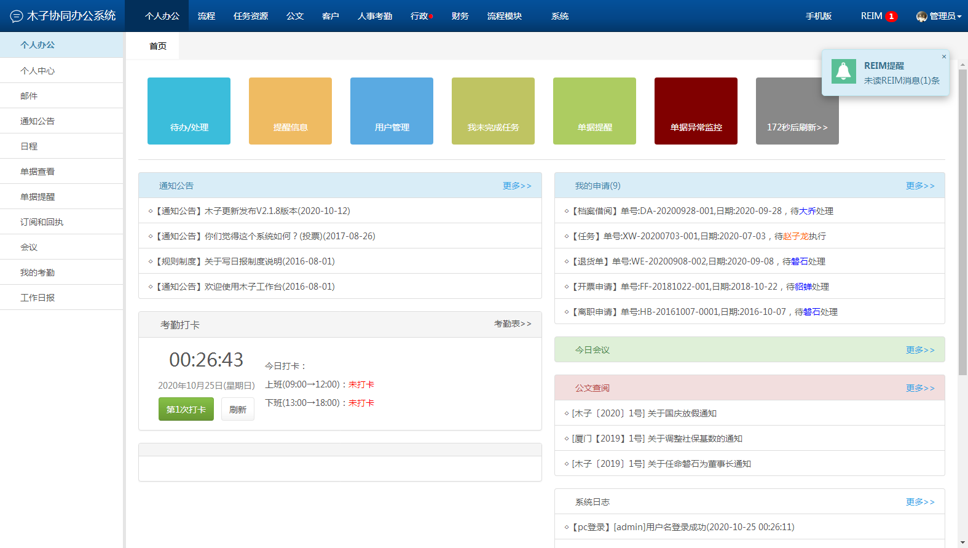Click the 木子协同办公系统 logo icon
The image size is (968, 548).
click(x=17, y=16)
